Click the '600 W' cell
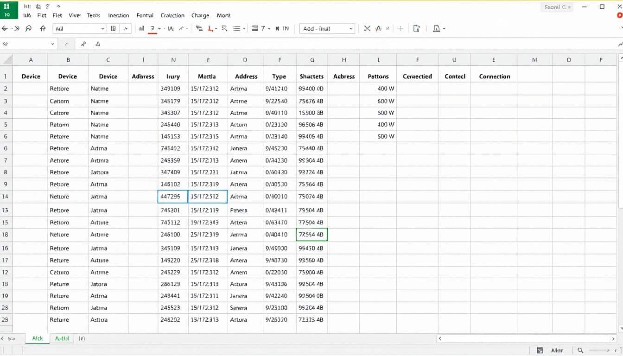This screenshot has height=356, width=623. (378, 101)
